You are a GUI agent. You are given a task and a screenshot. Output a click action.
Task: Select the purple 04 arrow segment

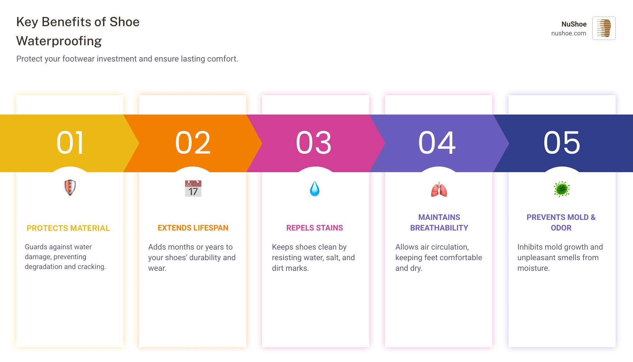click(437, 143)
